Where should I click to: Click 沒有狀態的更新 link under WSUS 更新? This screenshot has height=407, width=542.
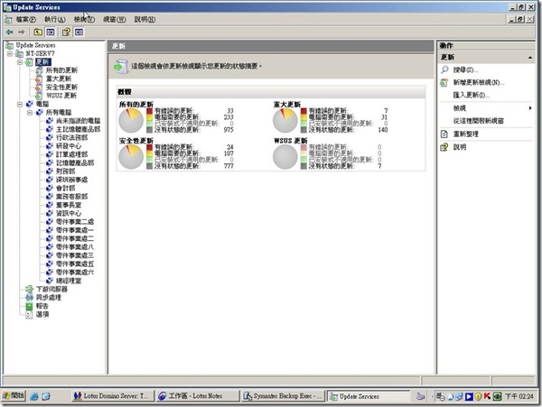[x=331, y=166]
